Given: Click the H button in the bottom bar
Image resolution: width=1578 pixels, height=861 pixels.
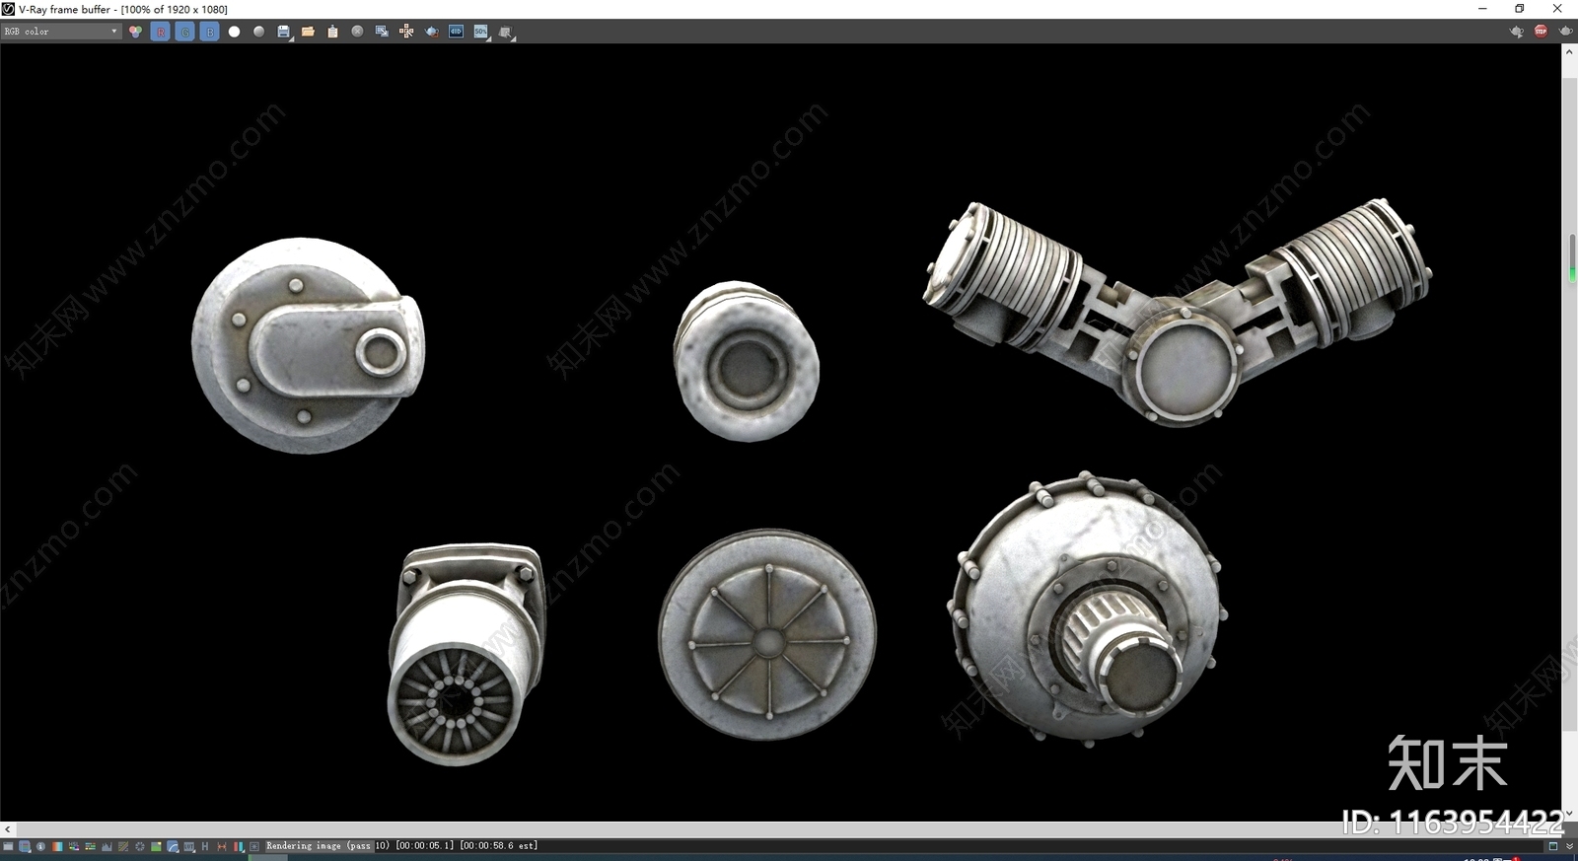Looking at the screenshot, I should point(205,846).
